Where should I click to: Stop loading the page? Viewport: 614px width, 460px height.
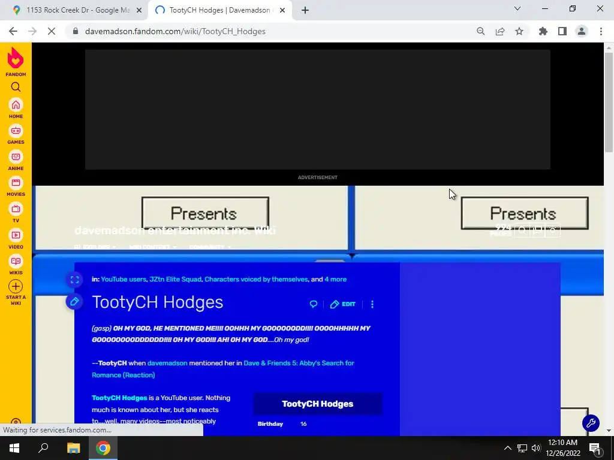point(52,31)
